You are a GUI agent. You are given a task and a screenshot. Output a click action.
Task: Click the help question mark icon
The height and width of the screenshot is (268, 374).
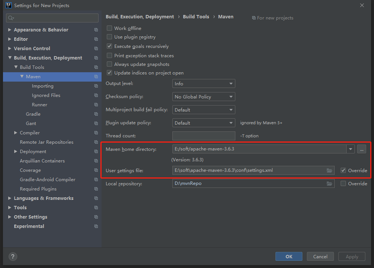point(13,256)
